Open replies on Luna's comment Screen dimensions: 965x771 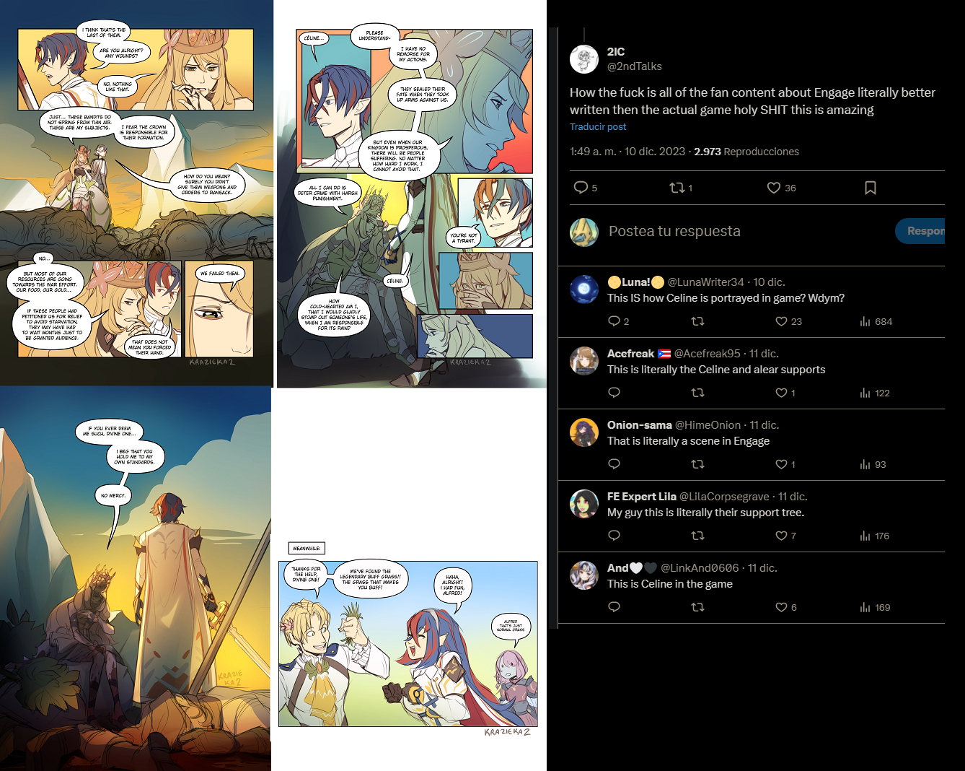(x=614, y=321)
